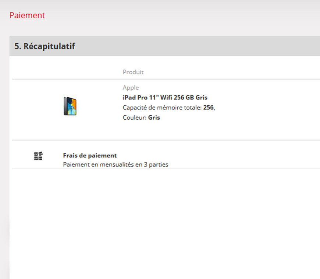Click the Produit column header
Screen dimensions: 320x279
coord(133,72)
